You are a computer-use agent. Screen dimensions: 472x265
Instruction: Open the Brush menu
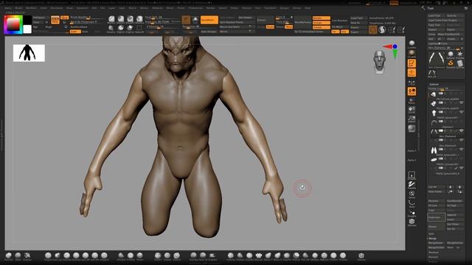[18, 8]
